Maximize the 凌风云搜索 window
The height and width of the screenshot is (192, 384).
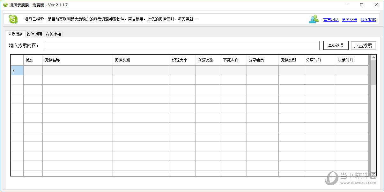pos(362,5)
